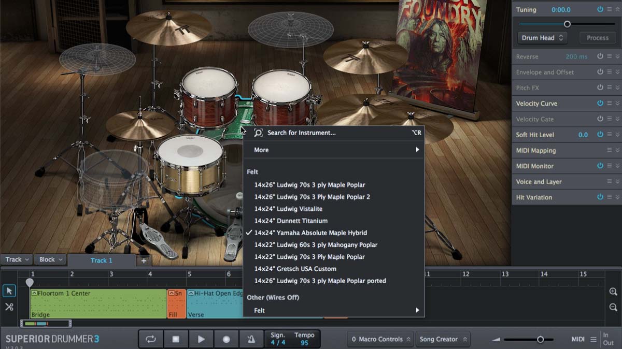
Task: Toggle Hit Variation power button
Action: [600, 197]
